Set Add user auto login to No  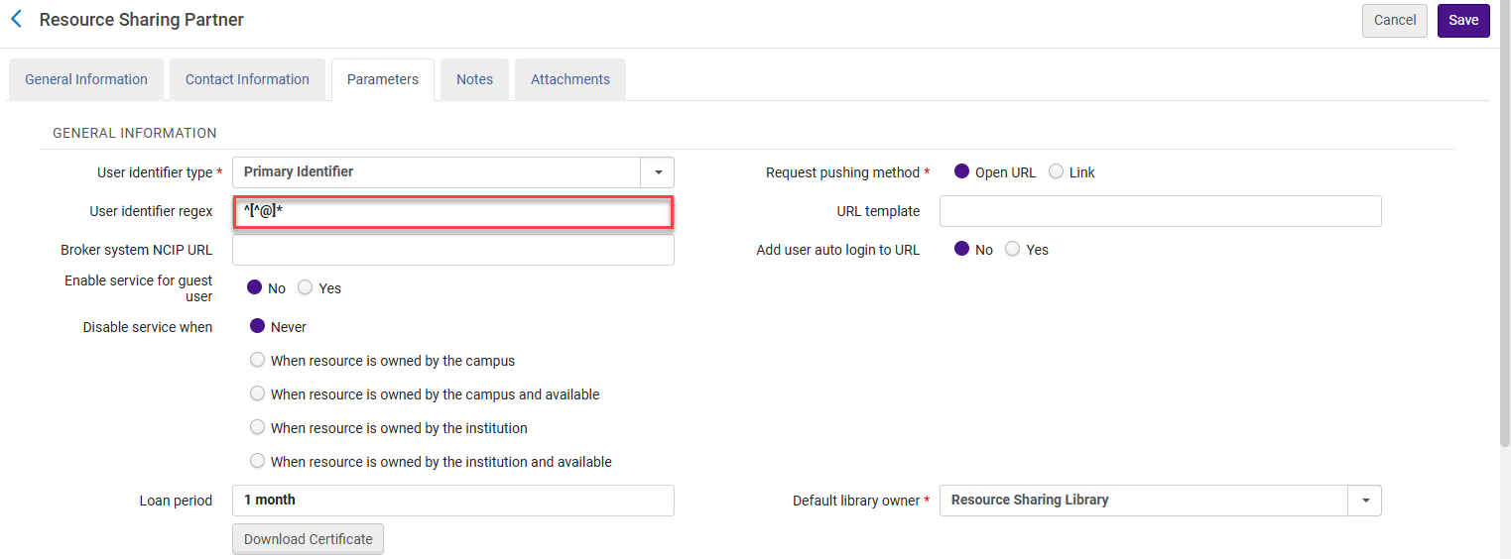point(961,249)
